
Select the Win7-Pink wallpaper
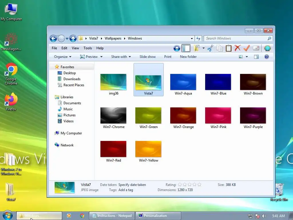click(218, 116)
